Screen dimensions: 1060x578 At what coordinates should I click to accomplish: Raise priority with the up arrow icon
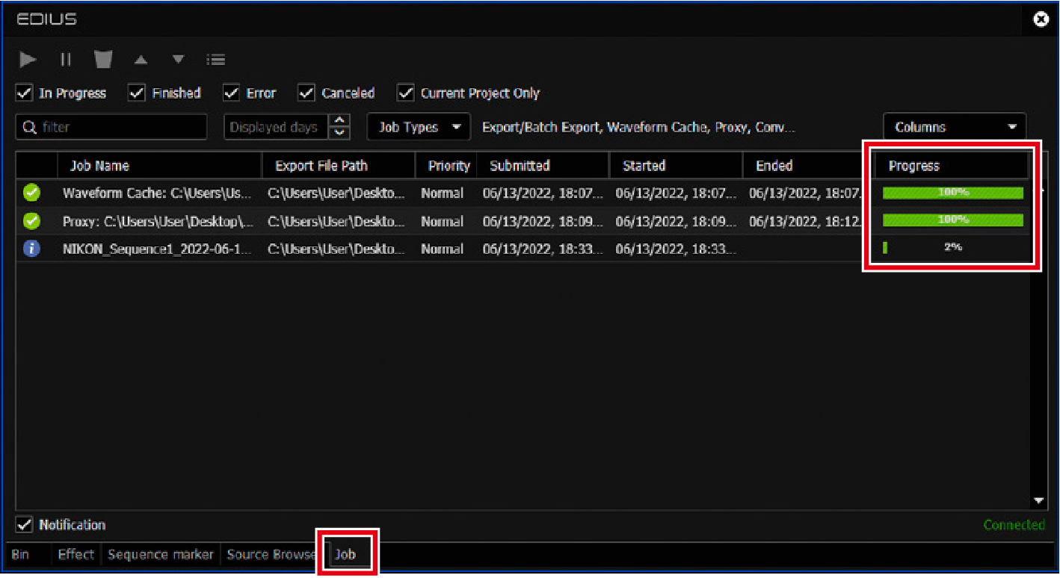click(141, 60)
